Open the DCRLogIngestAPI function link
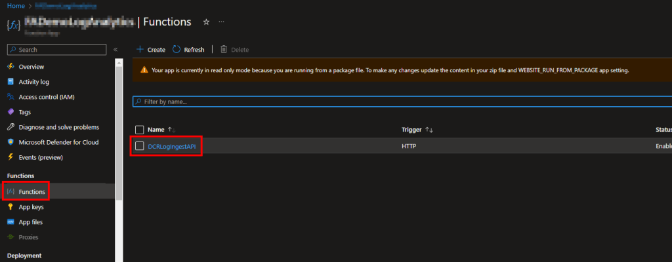 click(172, 146)
